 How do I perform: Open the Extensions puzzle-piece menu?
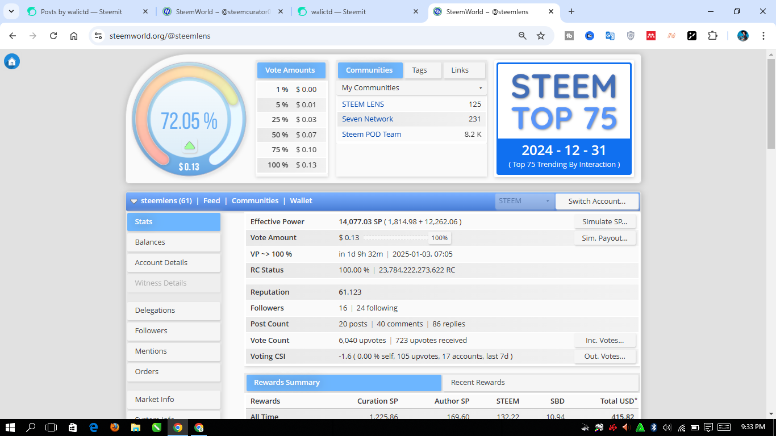(712, 36)
